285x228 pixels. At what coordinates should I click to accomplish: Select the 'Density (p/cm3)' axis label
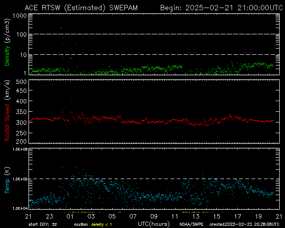click(x=7, y=42)
